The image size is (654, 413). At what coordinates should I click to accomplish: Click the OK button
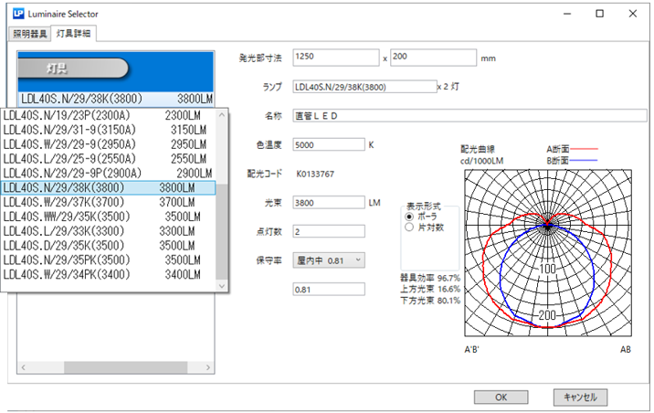501,397
